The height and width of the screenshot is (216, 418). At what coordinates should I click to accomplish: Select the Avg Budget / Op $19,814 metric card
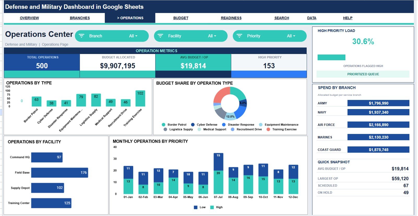click(x=193, y=66)
